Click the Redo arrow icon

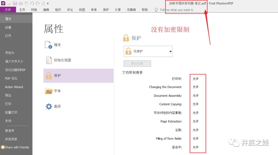[x=38, y=3]
